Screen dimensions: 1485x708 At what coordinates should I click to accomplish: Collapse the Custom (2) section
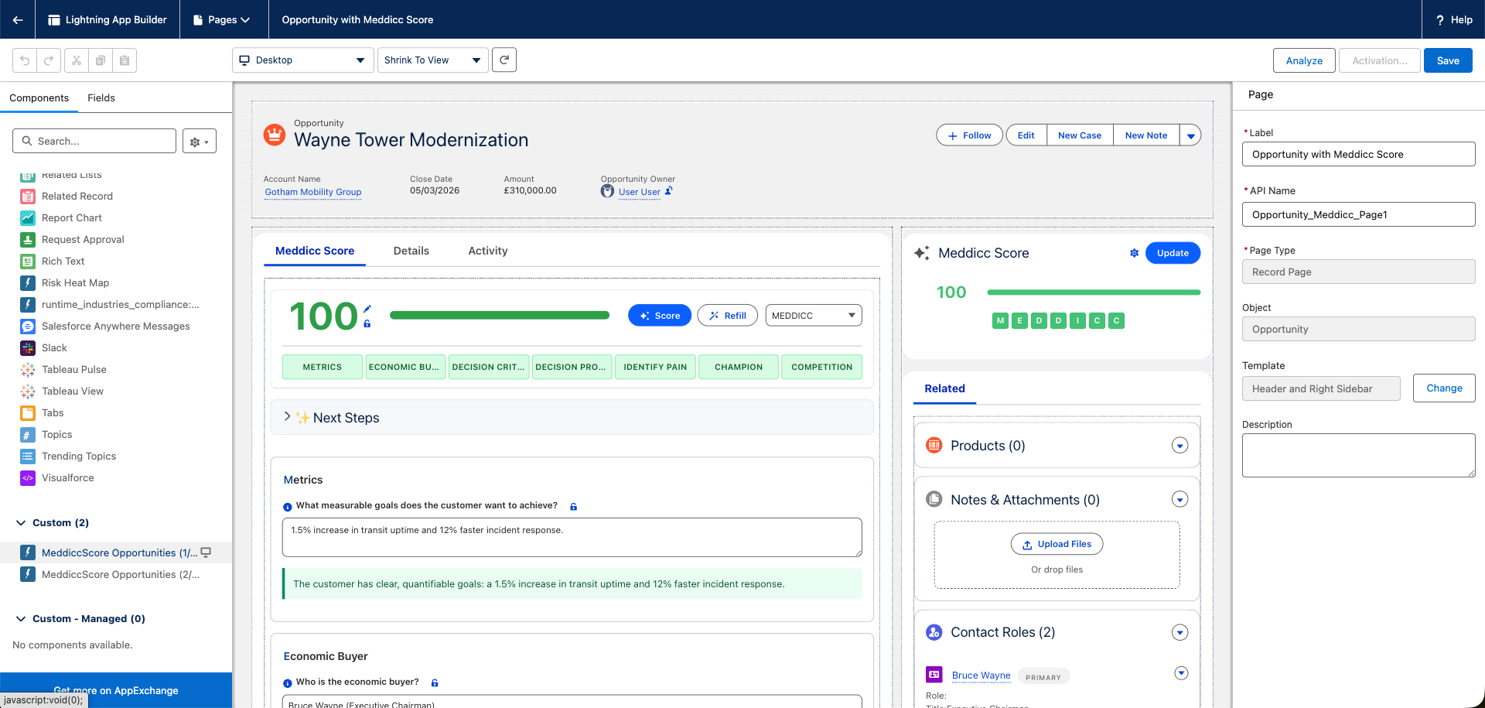(x=21, y=523)
